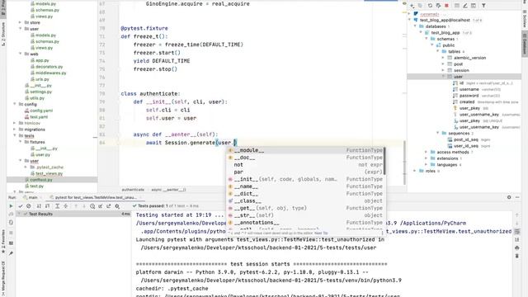Screen dimensions: 528x297
Task: Import tests from file icon
Action: [101, 205]
